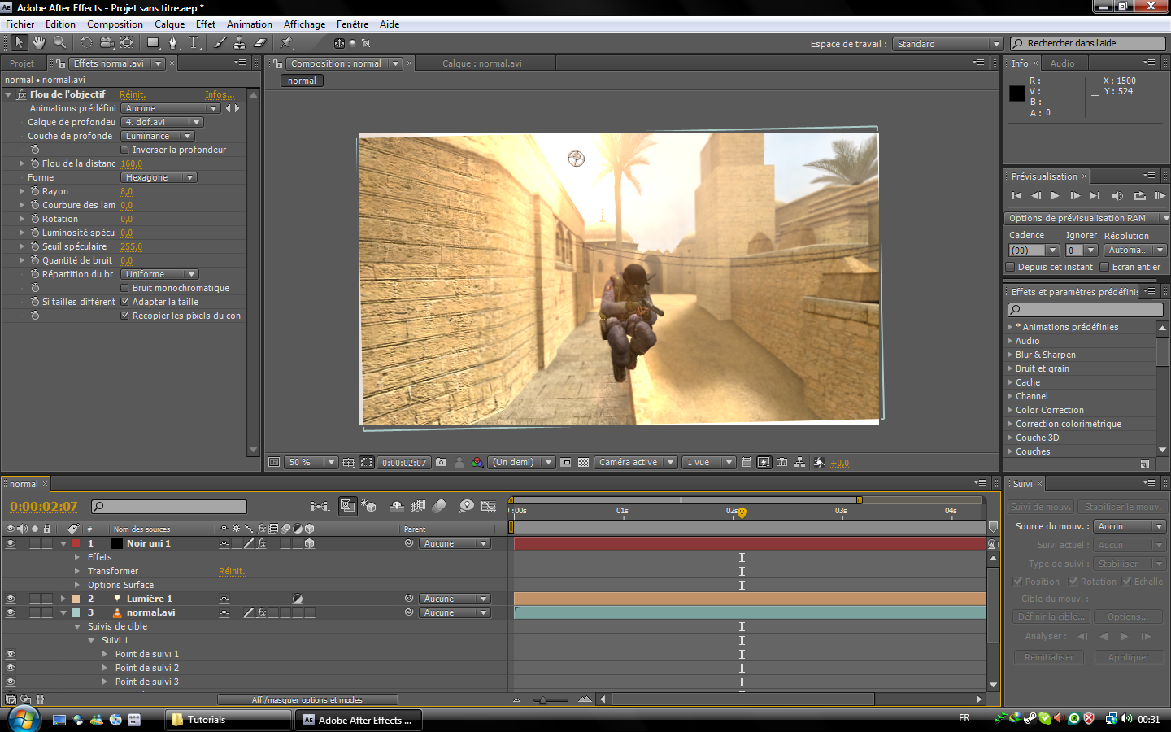This screenshot has width=1171, height=732.
Task: Uncheck Recopier les pixels du contour
Action: 124,316
